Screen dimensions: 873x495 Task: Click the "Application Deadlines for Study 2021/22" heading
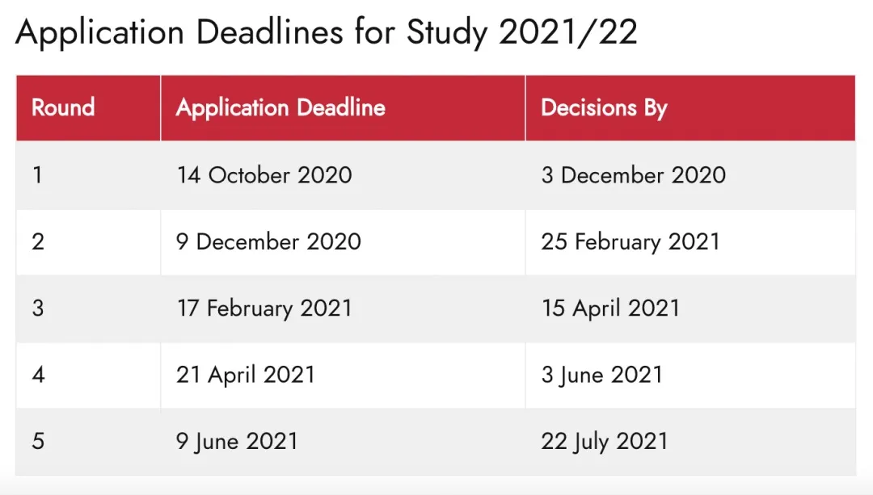pyautogui.click(x=326, y=32)
